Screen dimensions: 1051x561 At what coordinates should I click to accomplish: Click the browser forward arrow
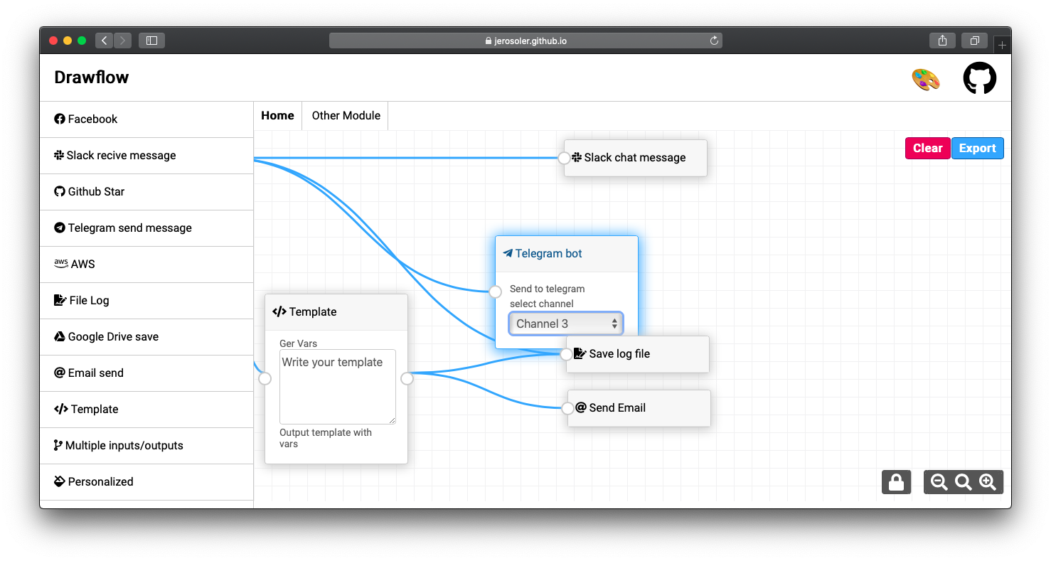(122, 41)
